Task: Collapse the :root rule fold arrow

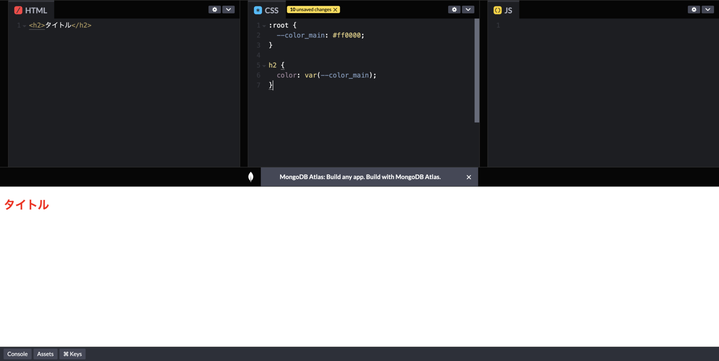Action: [x=264, y=26]
